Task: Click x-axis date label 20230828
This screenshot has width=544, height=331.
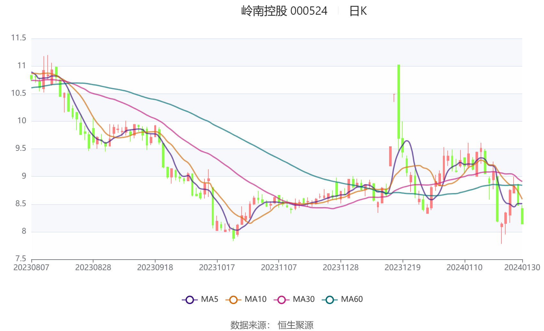Action: (x=93, y=267)
